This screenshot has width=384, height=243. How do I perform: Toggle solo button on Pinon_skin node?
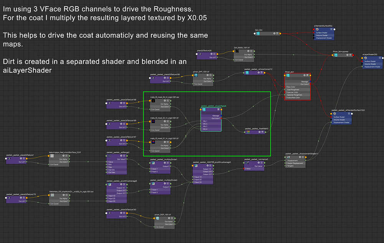pos(305,75)
